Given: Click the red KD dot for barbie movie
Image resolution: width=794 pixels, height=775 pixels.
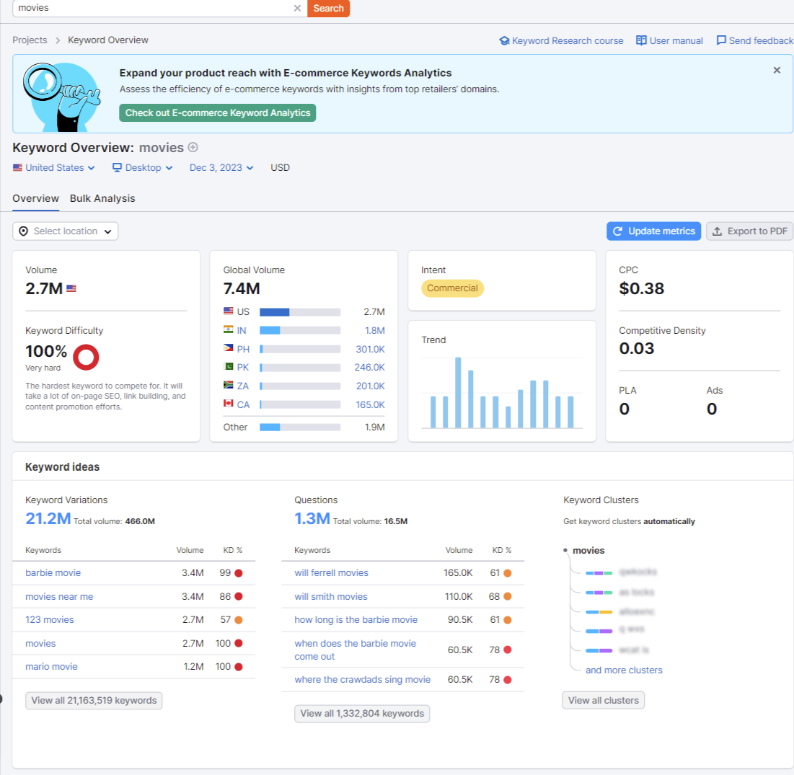Looking at the screenshot, I should click(238, 573).
